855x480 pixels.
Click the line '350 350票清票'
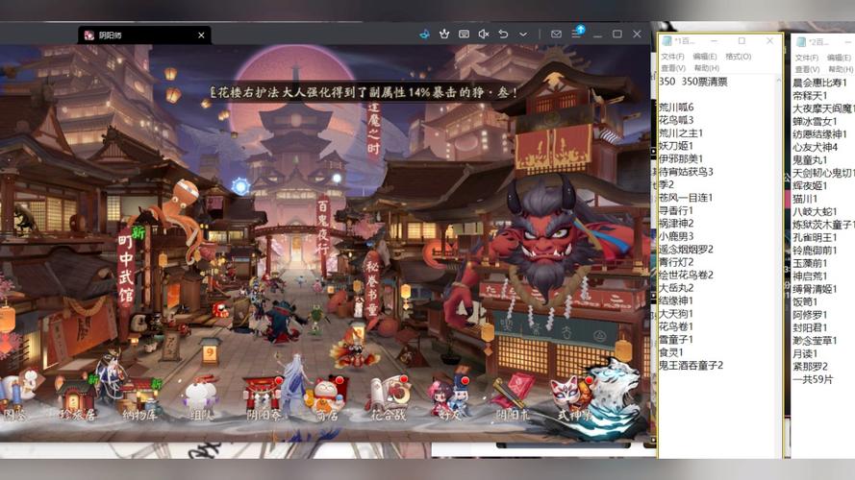693,82
